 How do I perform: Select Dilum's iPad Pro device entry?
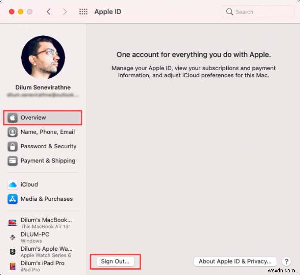click(x=43, y=266)
